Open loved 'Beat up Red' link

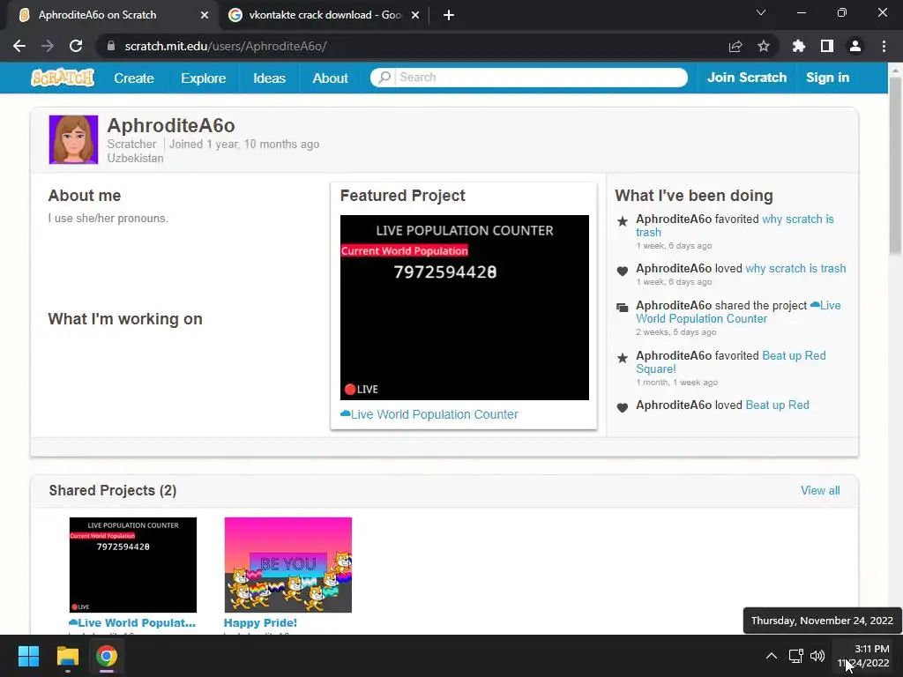pos(777,405)
